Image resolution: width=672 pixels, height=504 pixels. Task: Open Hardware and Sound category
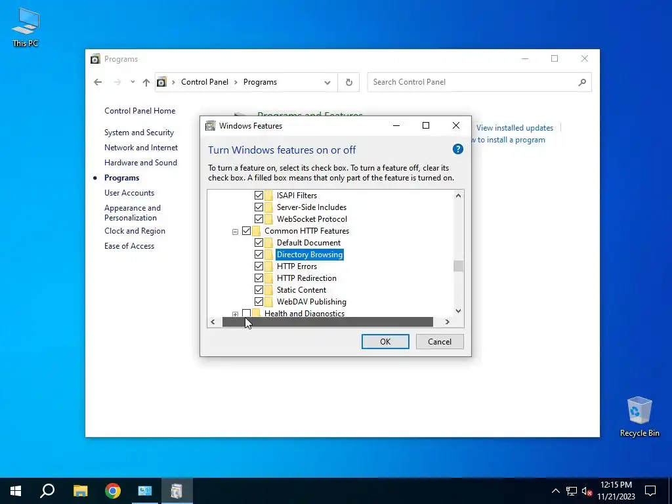140,163
